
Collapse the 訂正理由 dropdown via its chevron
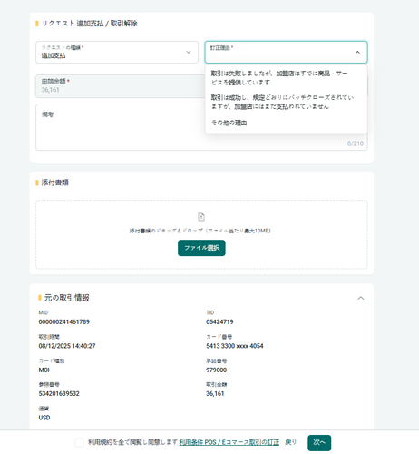point(357,53)
